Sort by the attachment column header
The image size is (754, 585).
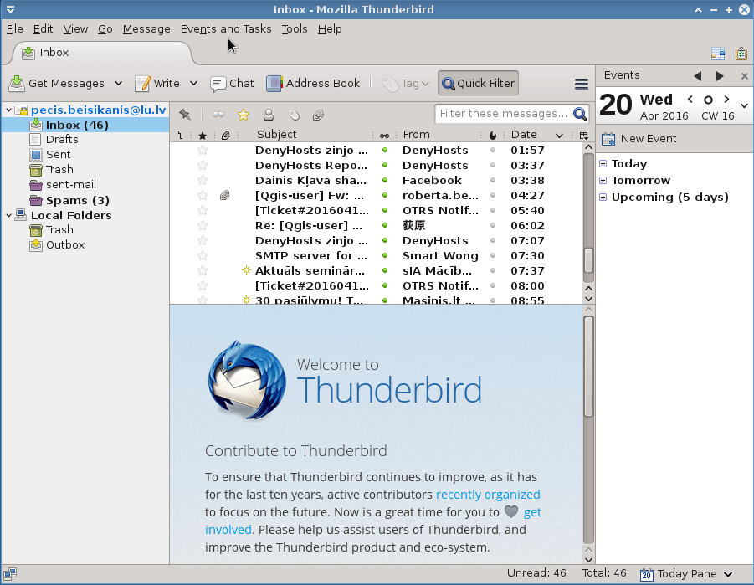(x=225, y=136)
